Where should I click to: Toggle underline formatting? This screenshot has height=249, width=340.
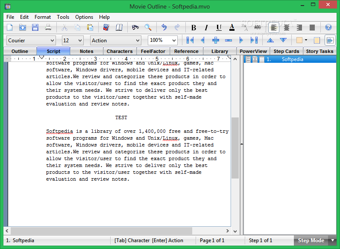(x=219, y=27)
